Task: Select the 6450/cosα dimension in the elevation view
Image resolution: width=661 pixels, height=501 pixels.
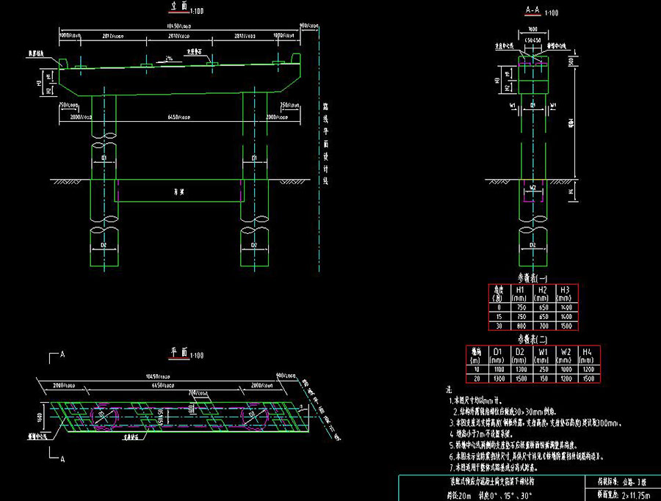Action: coord(178,117)
